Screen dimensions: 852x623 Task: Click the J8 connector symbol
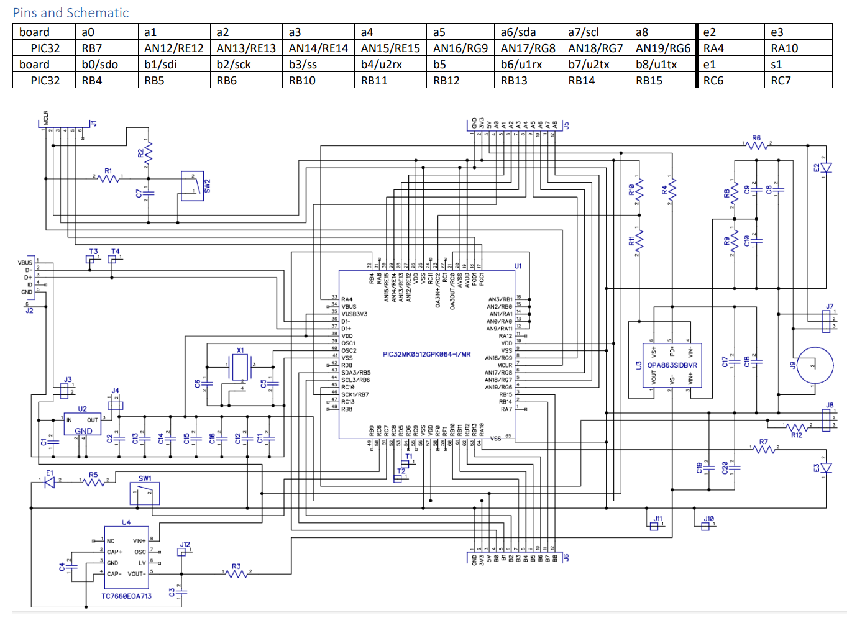point(826,420)
